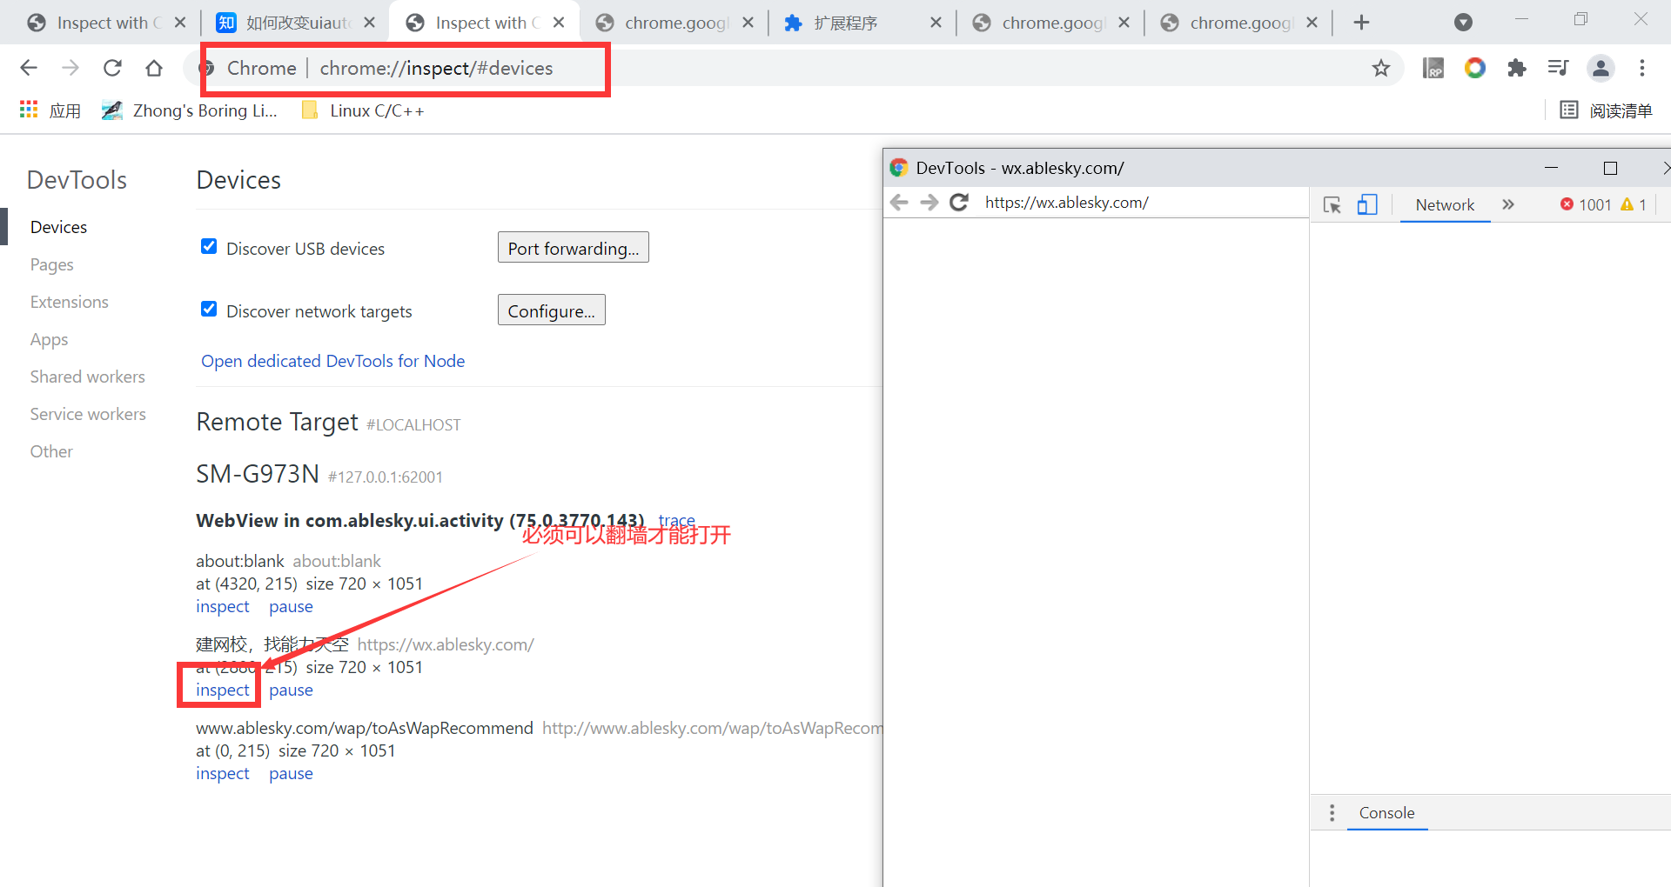This screenshot has height=887, width=1671.
Task: Show the 1001 errors in DevTools
Action: click(x=1586, y=204)
